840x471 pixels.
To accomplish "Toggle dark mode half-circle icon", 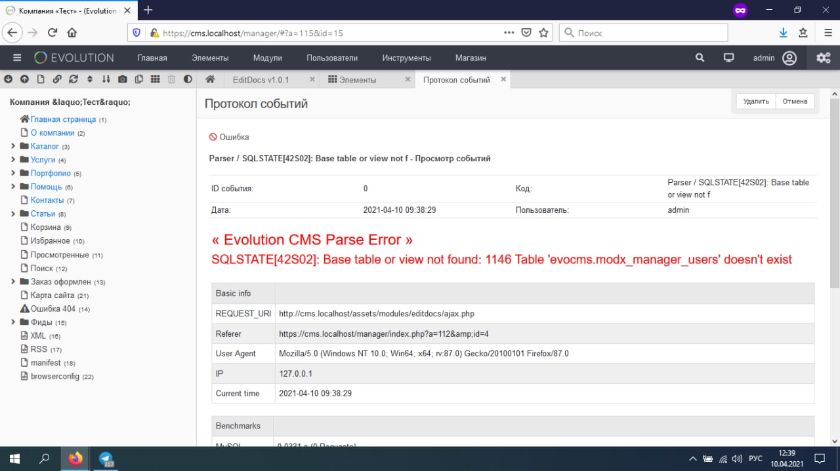I will point(188,79).
